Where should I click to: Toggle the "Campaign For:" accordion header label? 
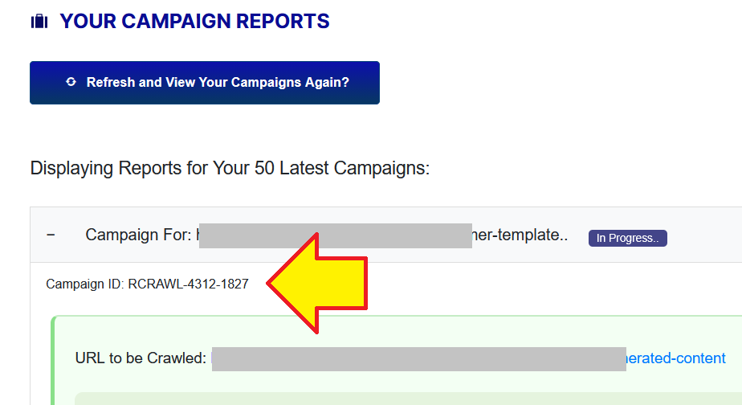point(138,235)
